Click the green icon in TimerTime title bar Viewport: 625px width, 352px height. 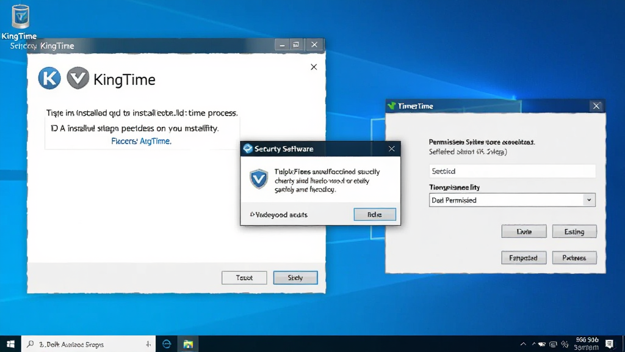[391, 106]
